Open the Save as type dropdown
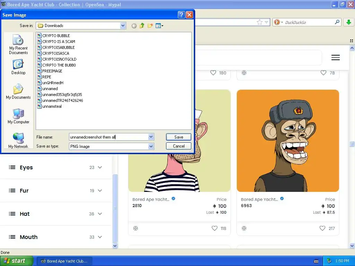This screenshot has height=266, width=355. coord(151,147)
